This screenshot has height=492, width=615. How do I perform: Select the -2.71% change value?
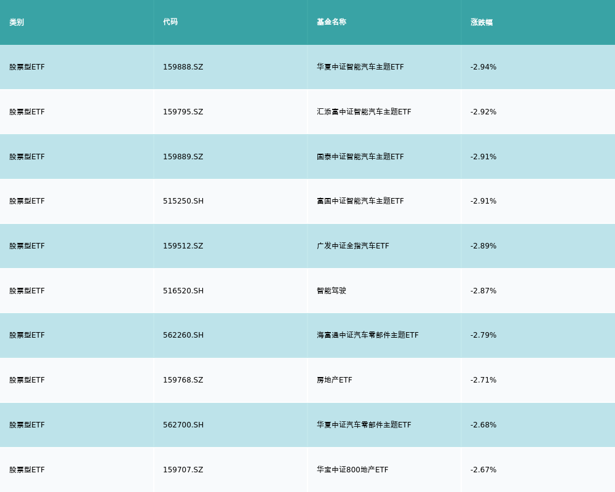(x=483, y=380)
